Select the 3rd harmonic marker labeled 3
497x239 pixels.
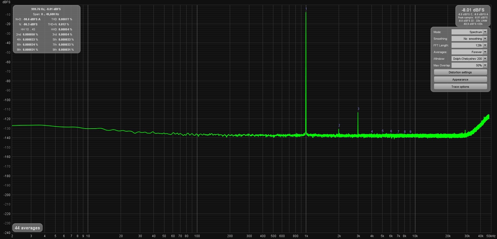[358, 109]
